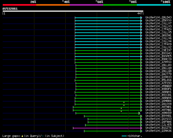Viewport: 173px width, 138px height.
Task: Click the green arrowhead on A9NVD9 row
Action: click(139, 113)
